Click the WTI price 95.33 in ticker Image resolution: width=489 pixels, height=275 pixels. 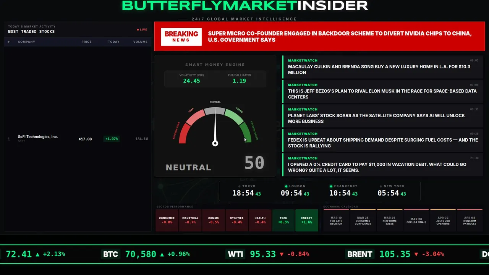(263, 254)
